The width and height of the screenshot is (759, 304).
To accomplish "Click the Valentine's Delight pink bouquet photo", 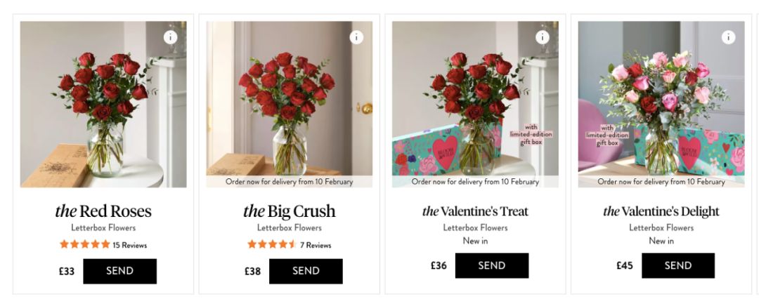I will (x=661, y=104).
